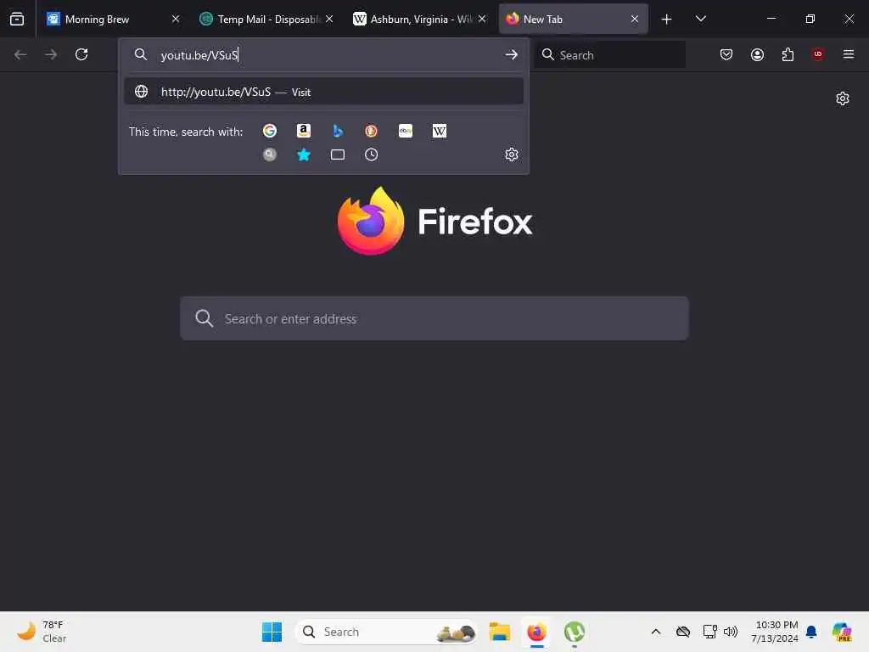Screen dimensions: 869x652
Task: Select the New Tab tab
Action: [x=573, y=20]
